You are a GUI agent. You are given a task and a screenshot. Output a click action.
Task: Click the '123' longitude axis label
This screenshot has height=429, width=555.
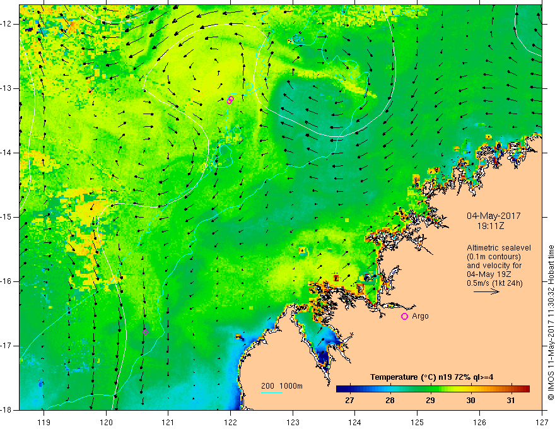293,422
